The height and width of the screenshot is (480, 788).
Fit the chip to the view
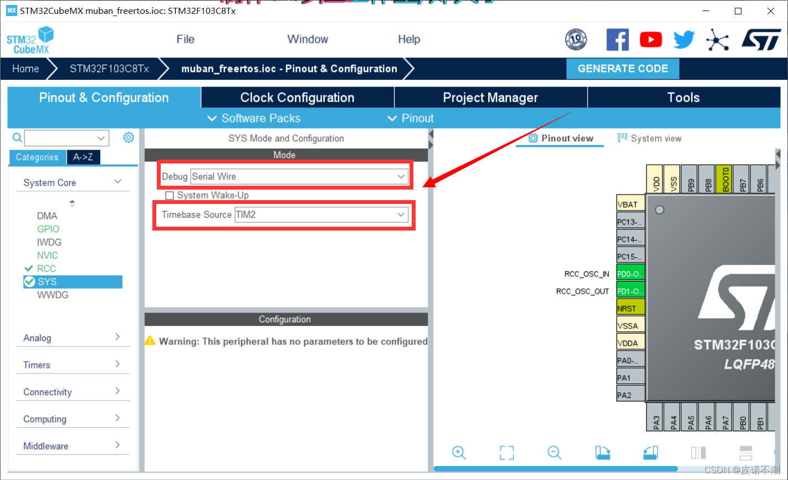(x=506, y=453)
